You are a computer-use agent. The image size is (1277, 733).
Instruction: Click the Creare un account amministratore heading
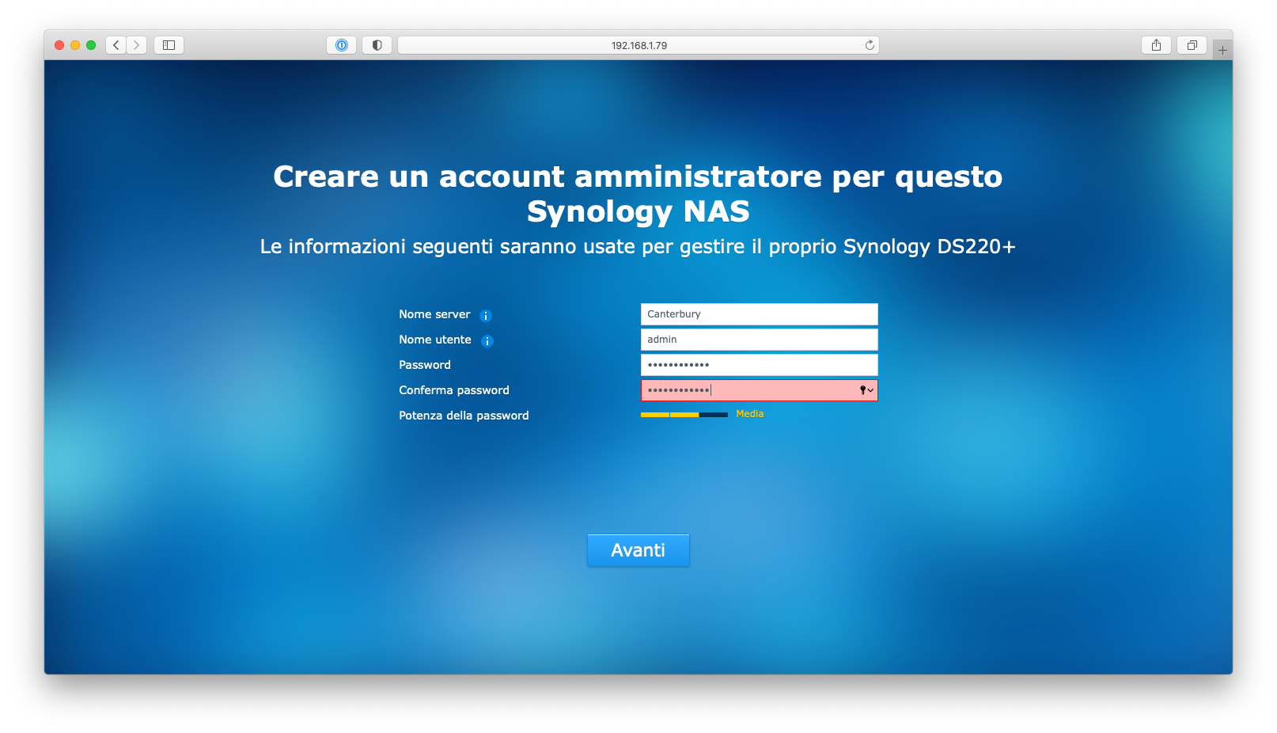tap(638, 194)
